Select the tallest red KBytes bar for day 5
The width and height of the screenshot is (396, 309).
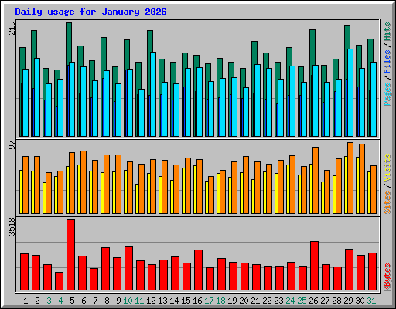pos(71,255)
